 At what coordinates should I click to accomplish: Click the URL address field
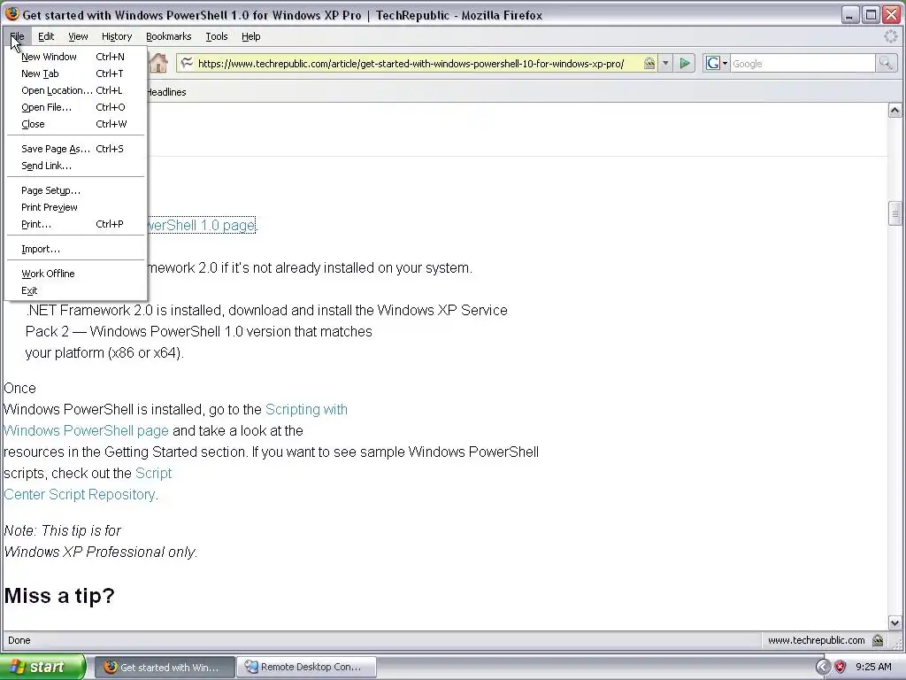pyautogui.click(x=411, y=64)
